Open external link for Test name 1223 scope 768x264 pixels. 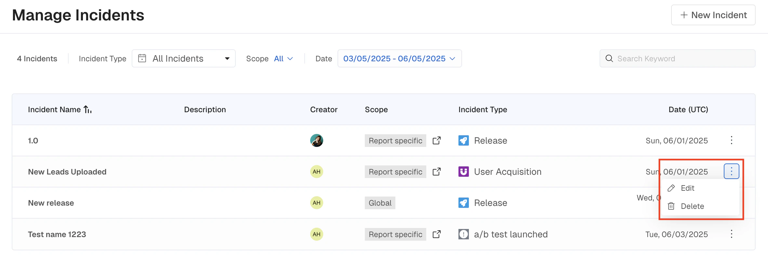point(436,234)
